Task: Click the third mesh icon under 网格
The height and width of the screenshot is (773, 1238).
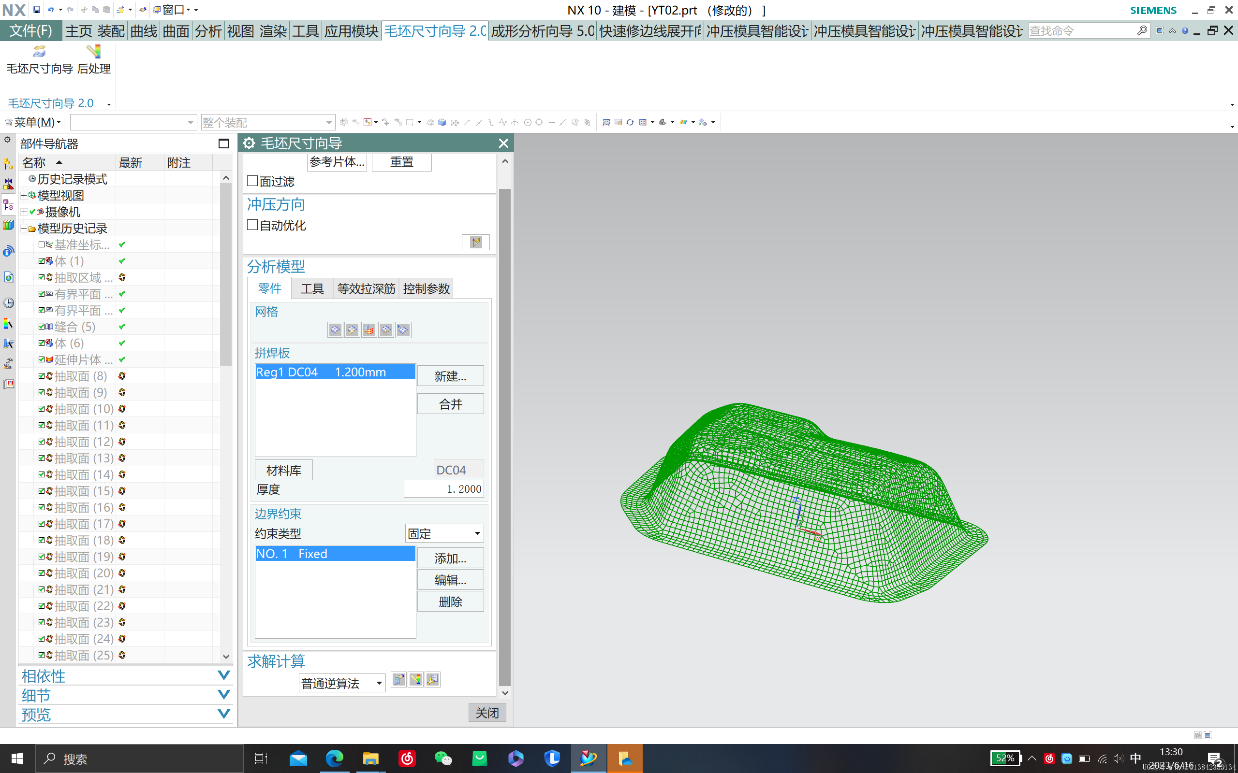Action: click(369, 330)
